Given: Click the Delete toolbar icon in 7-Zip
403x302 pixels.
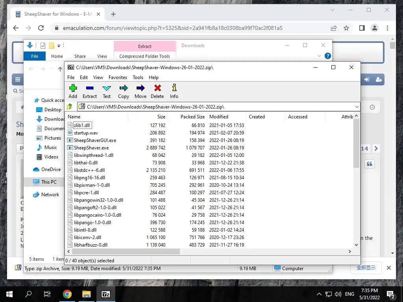Looking at the screenshot, I should click(157, 91).
